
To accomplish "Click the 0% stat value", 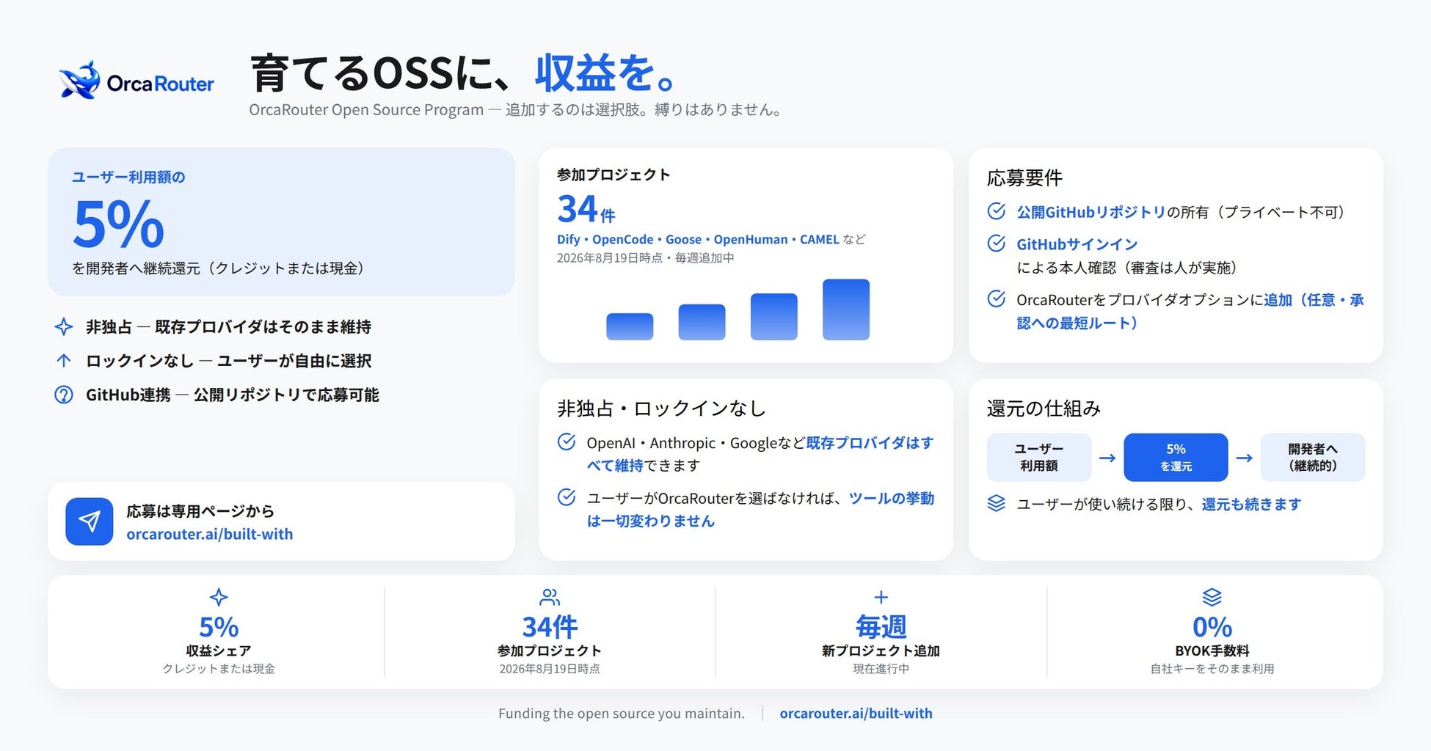I will (x=1212, y=626).
